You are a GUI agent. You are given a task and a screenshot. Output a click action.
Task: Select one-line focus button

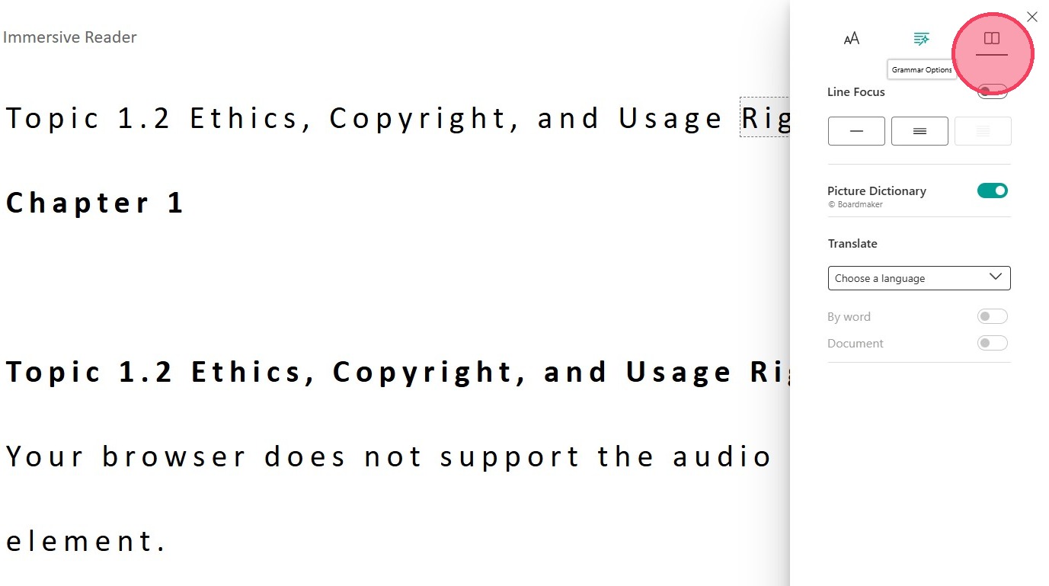pos(856,131)
